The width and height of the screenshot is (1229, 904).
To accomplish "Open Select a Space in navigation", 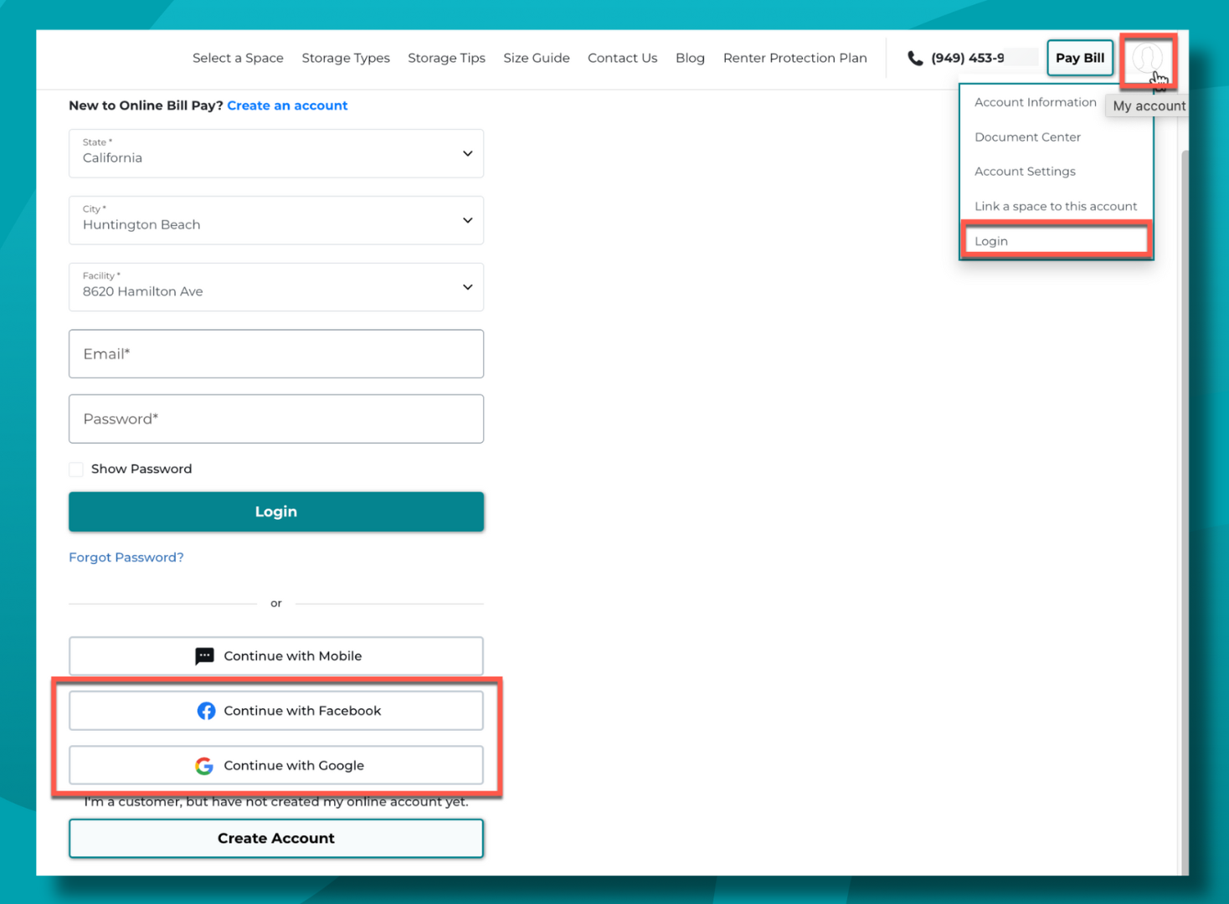I will [238, 58].
